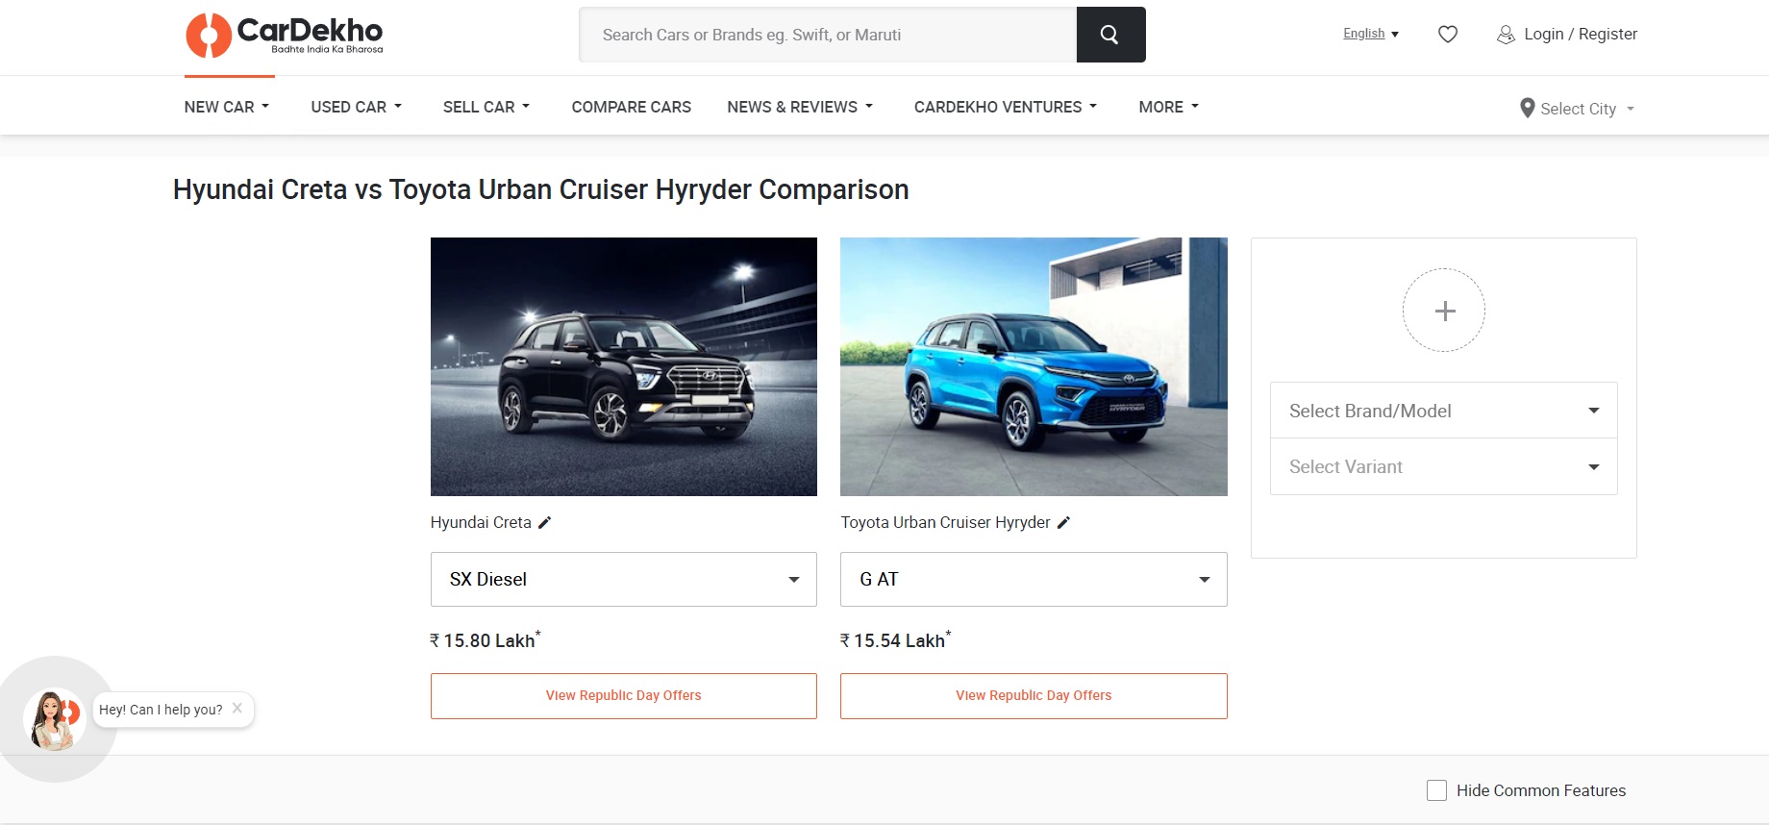Screen dimensions: 1769x825
Task: Click Toyota Urban Cruiser Hyryder name link
Action: [945, 522]
